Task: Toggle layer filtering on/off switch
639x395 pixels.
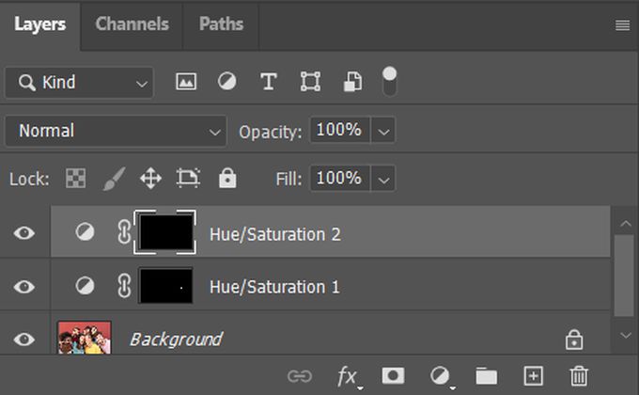Action: tap(389, 81)
